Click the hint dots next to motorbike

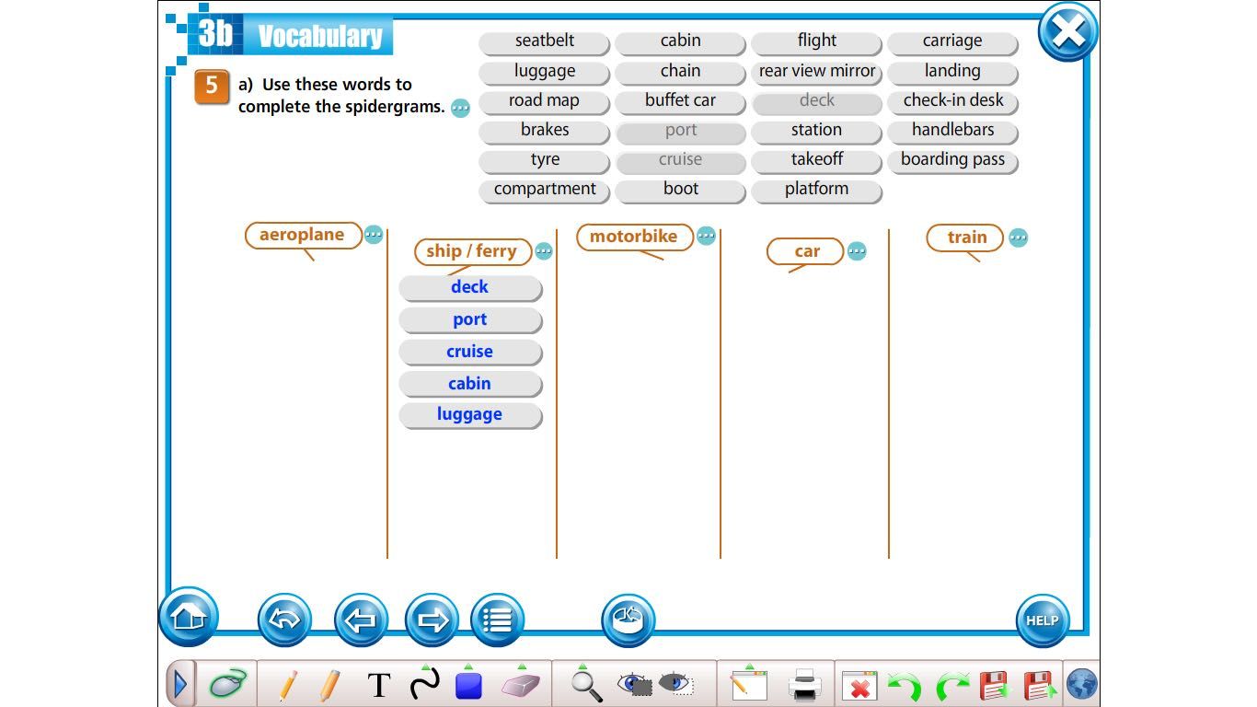[x=706, y=236]
